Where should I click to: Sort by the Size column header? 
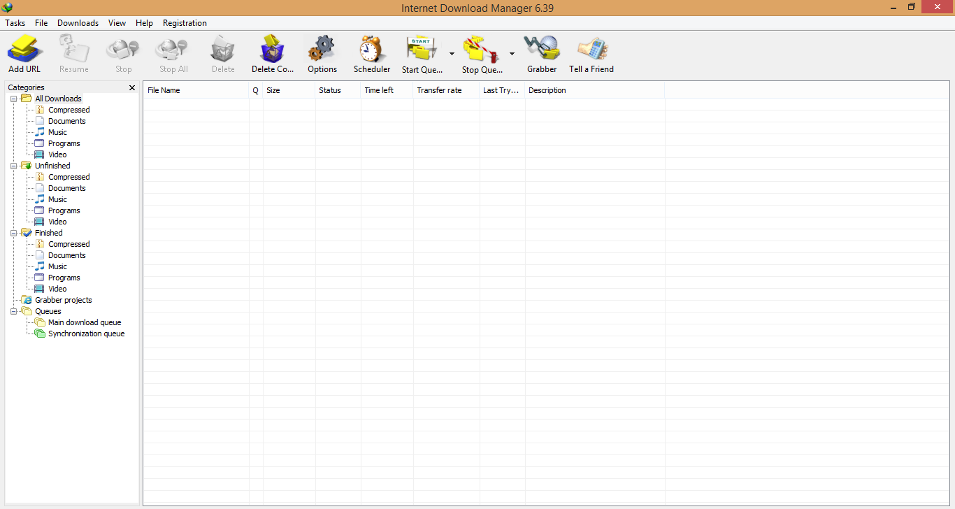(289, 90)
